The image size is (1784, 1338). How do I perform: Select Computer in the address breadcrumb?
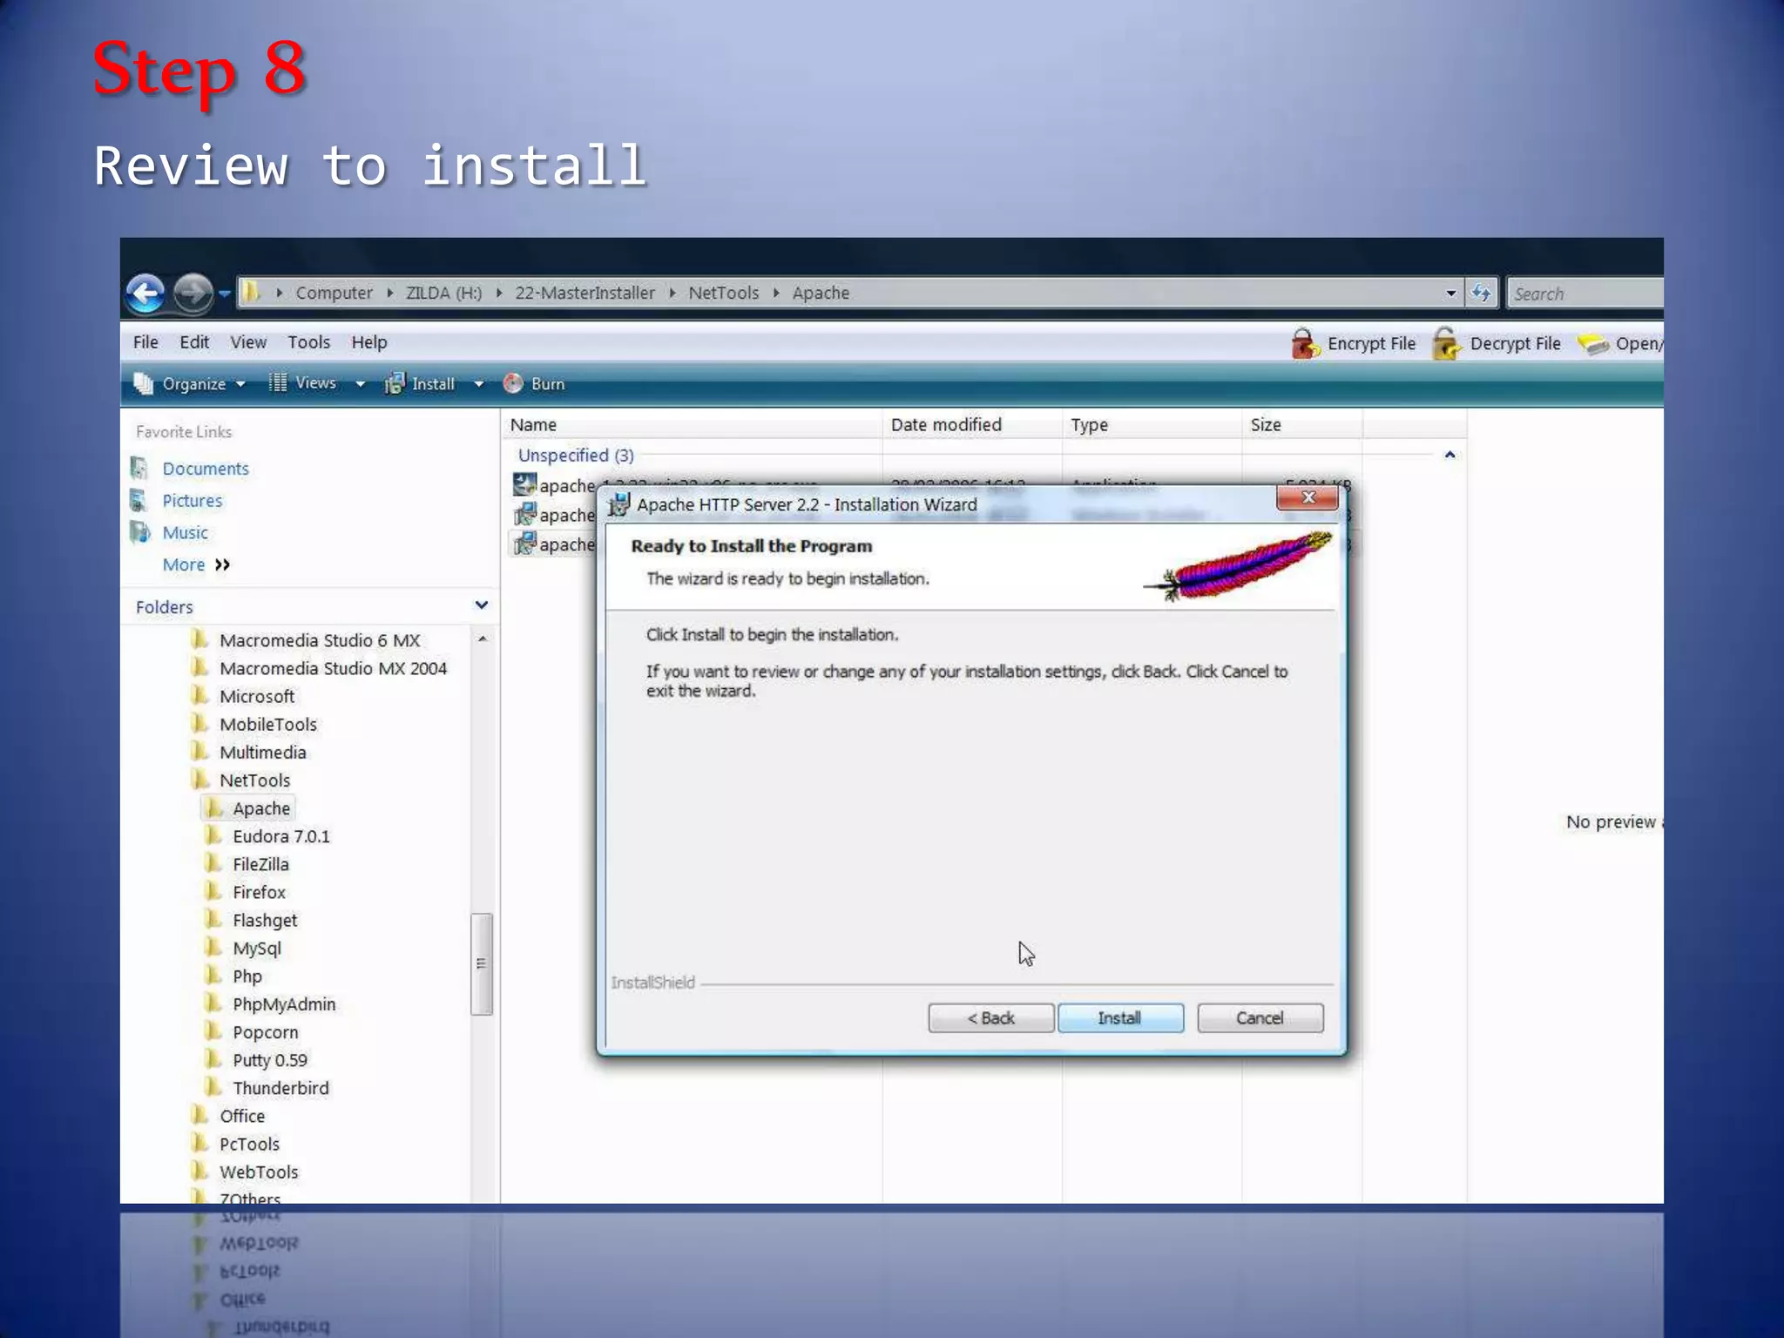(334, 294)
